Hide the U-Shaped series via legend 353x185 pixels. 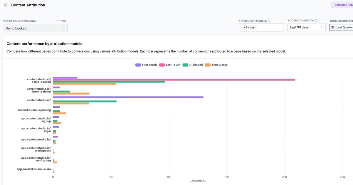tap(193, 65)
